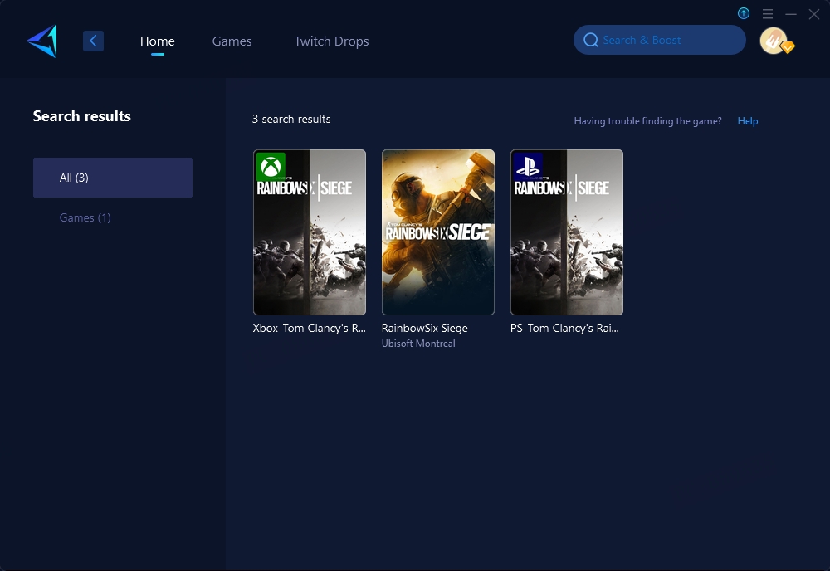Click the RainbowSix Siege game title
This screenshot has height=571, width=830.
424,328
